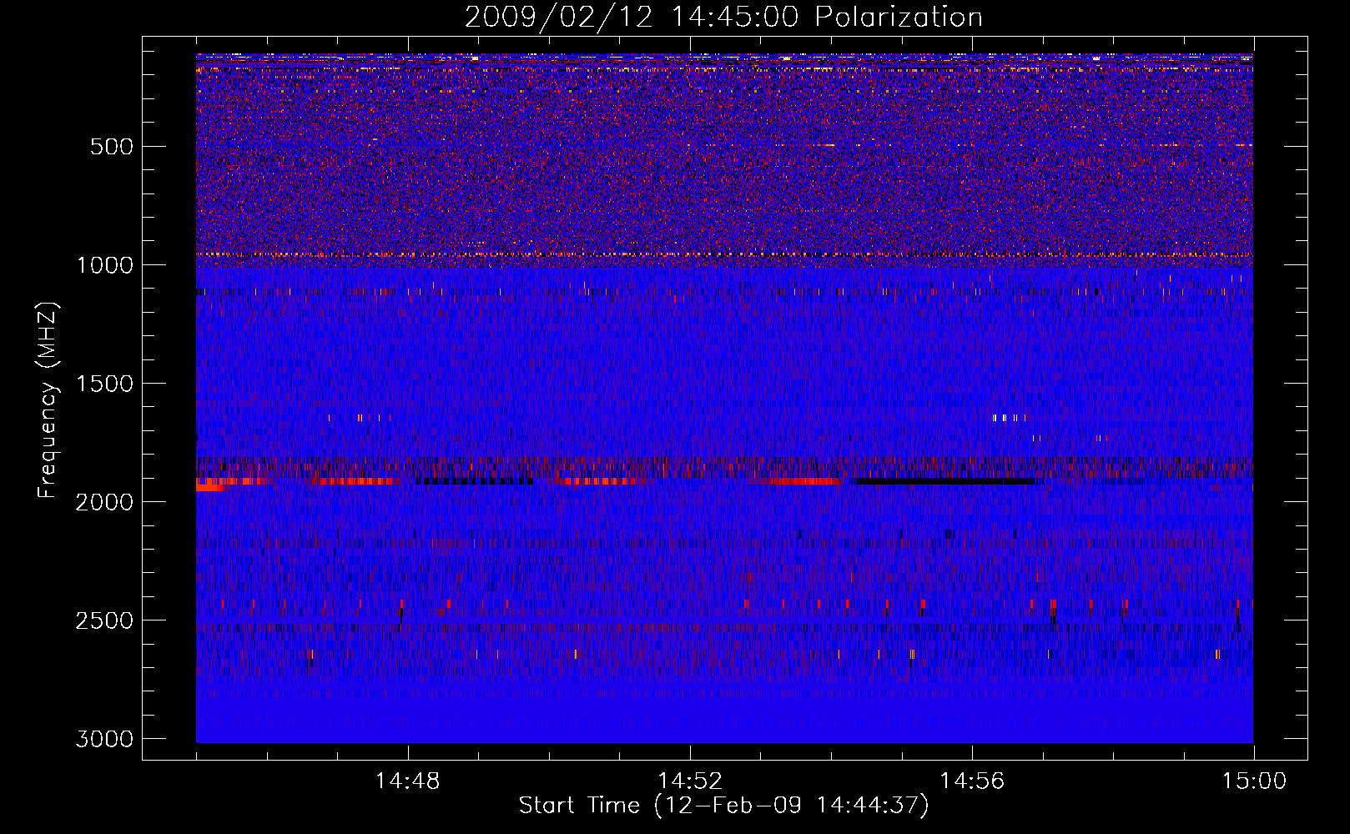
Task: Click the 'Start Time (12-Feb-09 14:44:37)' axis label
Action: coord(723,806)
